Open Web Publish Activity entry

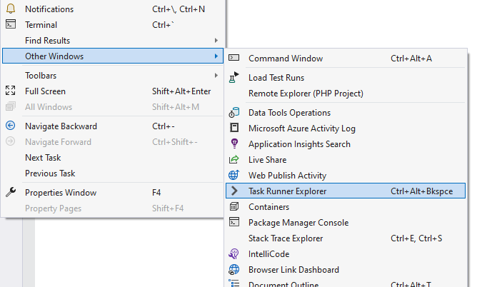346,176
